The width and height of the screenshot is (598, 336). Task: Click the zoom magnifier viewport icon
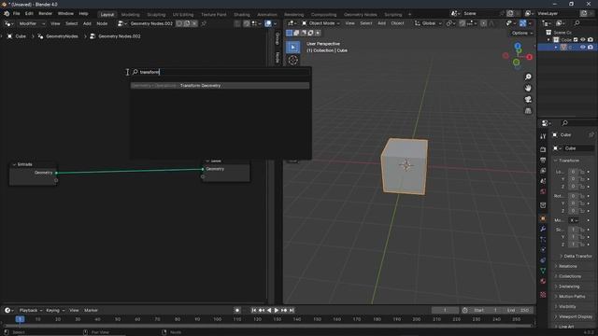pyautogui.click(x=528, y=77)
